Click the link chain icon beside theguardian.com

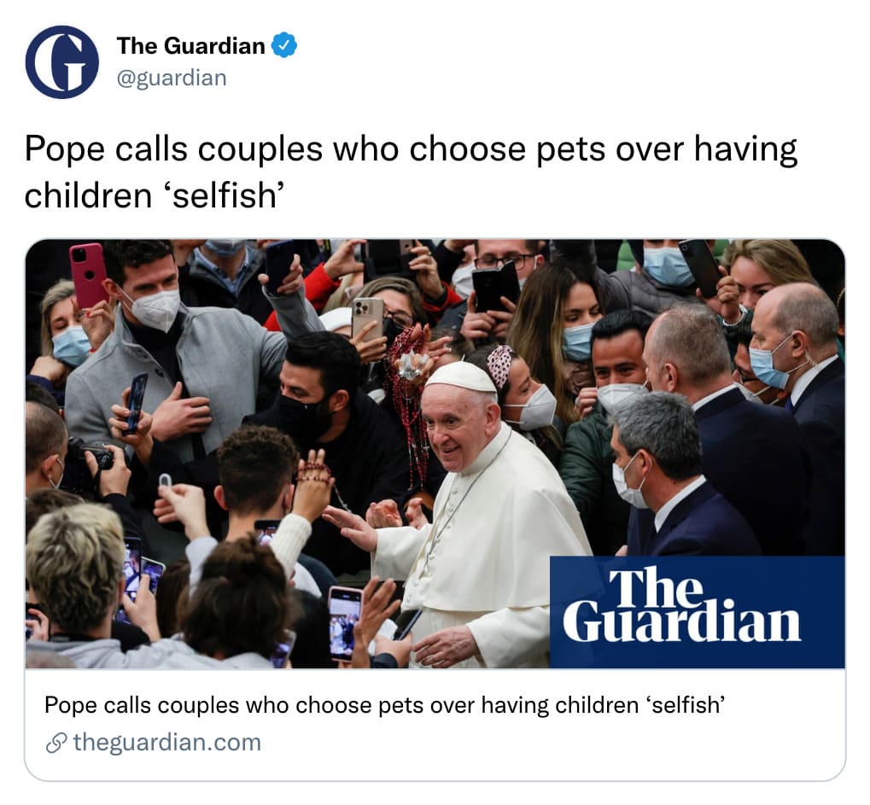click(x=56, y=743)
